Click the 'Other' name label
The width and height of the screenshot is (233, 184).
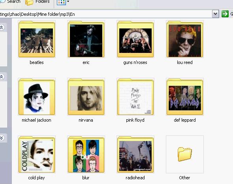[184, 178]
